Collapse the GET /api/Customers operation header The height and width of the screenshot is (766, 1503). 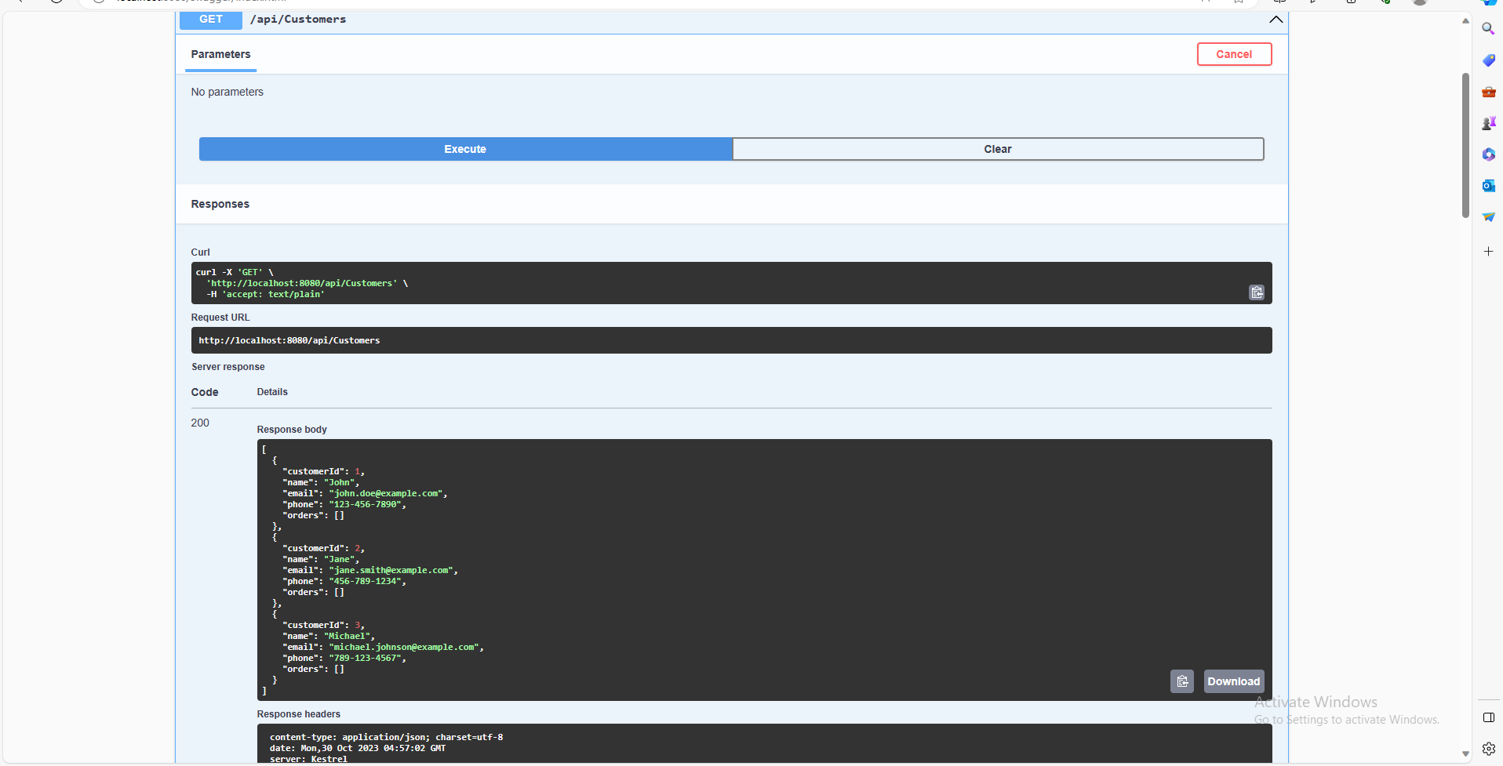[x=706, y=20]
